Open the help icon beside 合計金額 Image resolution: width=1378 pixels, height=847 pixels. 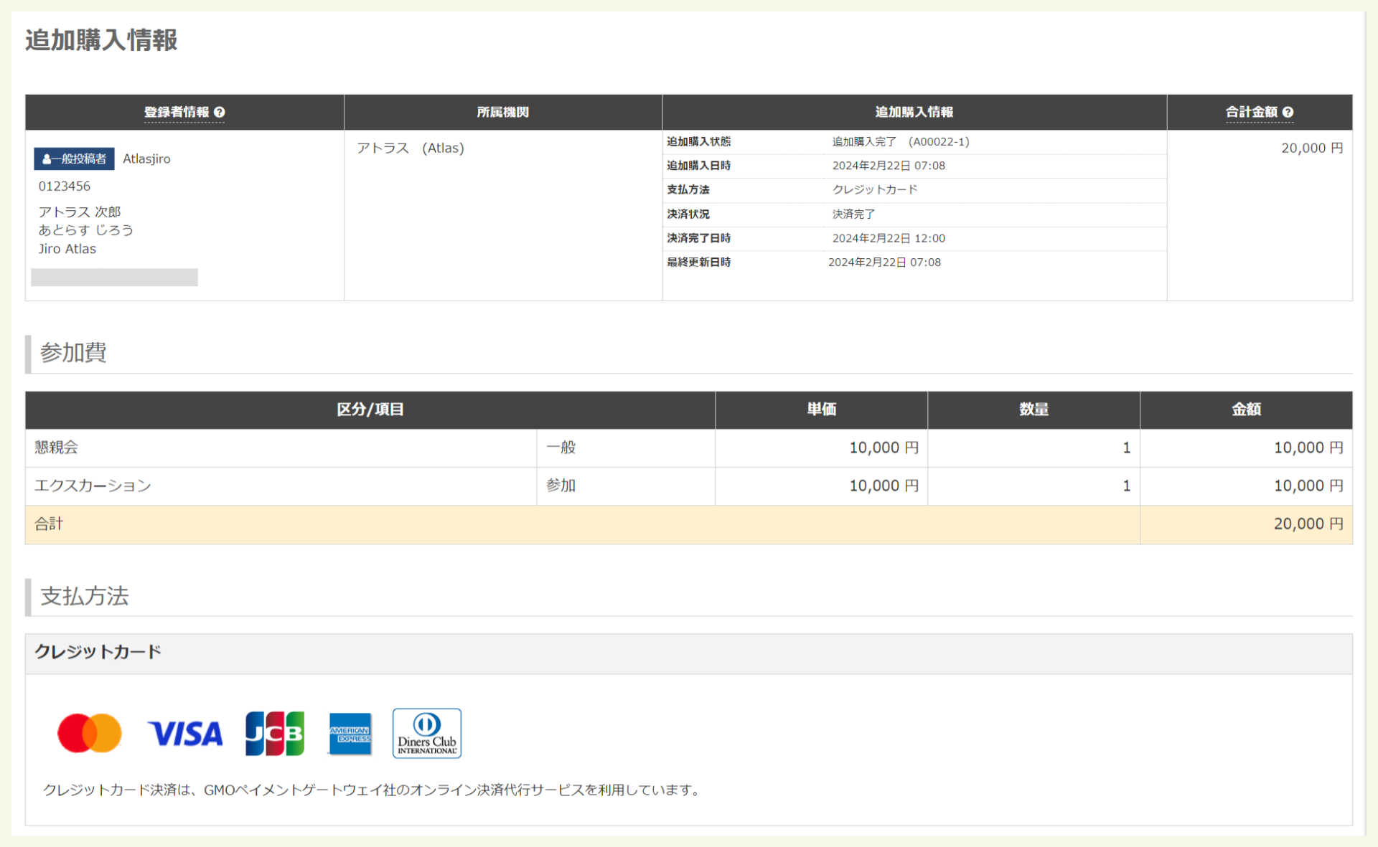tap(1289, 112)
